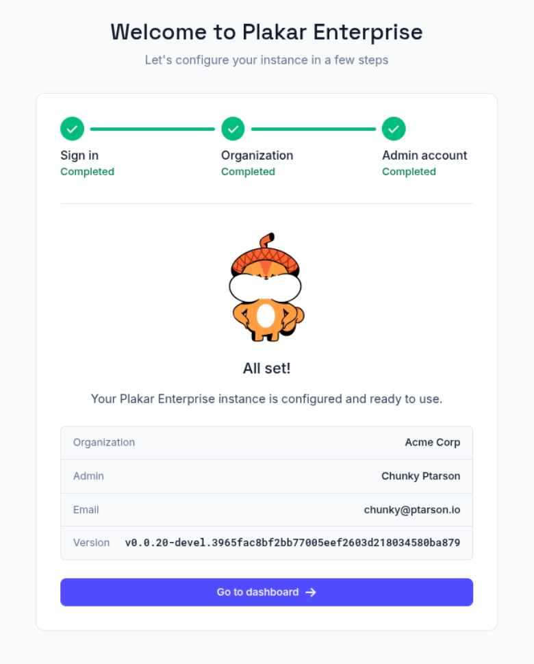Select the Admin account step label
This screenshot has width=534, height=664.
424,155
